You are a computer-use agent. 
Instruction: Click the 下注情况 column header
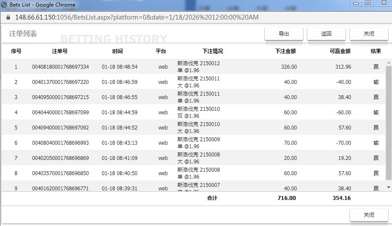point(213,51)
